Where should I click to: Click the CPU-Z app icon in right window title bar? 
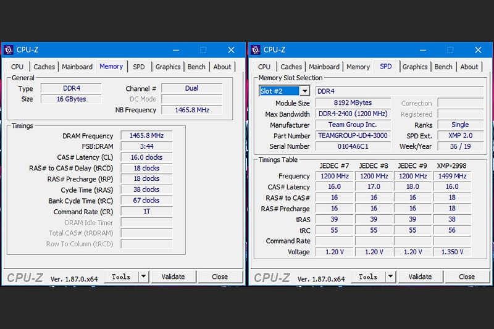point(256,50)
